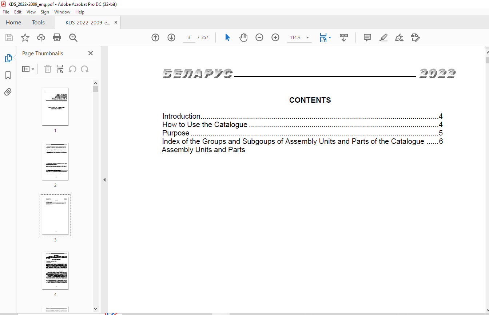Close the Page Thumbnails panel

(91, 53)
